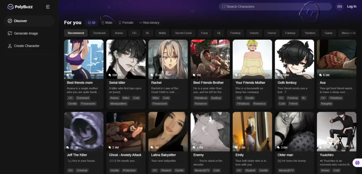Click the chat count icon on Rachel card
This screenshot has height=174, width=362.
(152, 75)
